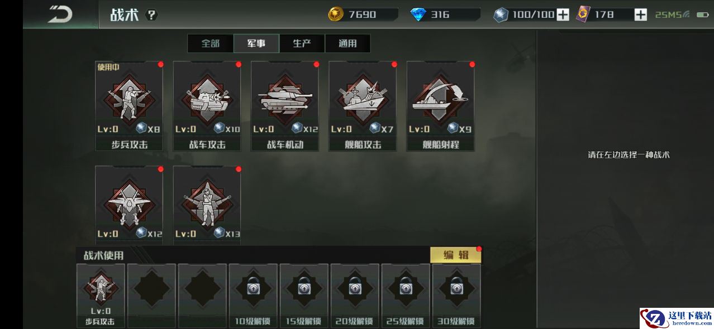Go back with the return arrow icon
Screen dimensions: 714x329
[60, 14]
